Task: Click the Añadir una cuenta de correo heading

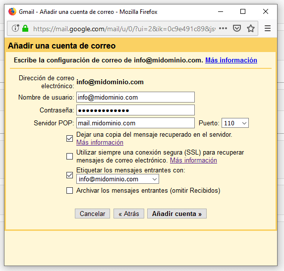Action: coord(62,46)
